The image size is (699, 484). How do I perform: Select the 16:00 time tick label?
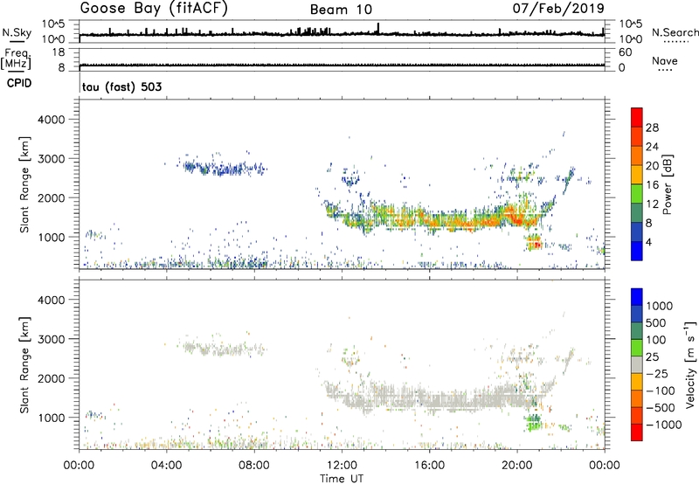(429, 466)
